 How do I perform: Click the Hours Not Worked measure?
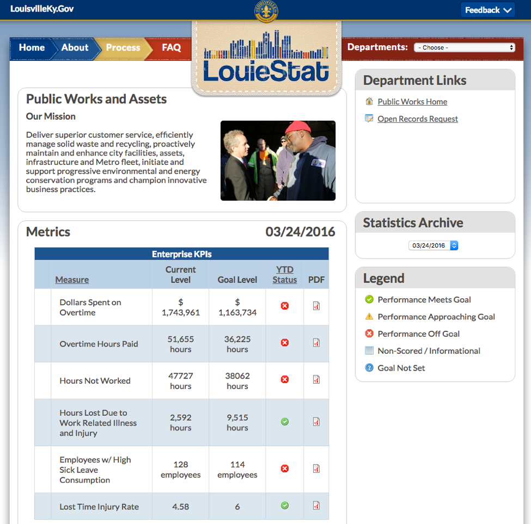point(95,381)
